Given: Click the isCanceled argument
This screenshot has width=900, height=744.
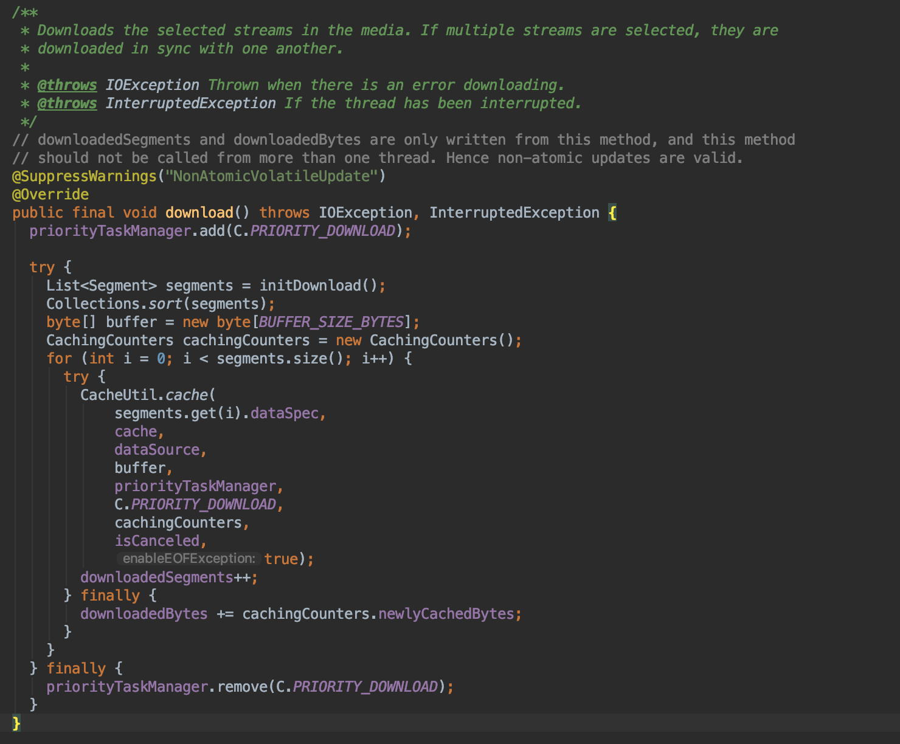Looking at the screenshot, I should click(x=157, y=540).
